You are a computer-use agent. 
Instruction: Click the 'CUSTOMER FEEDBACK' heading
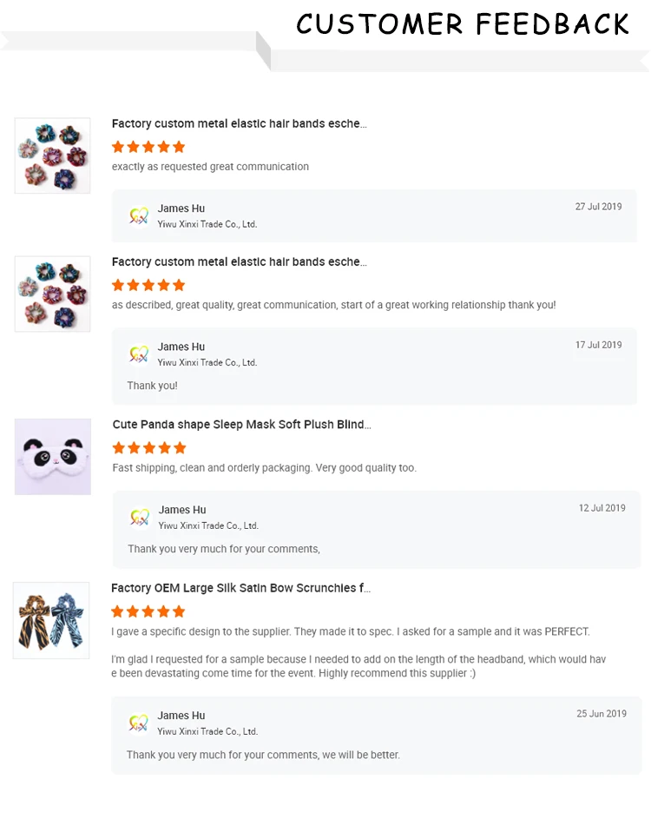point(463,24)
